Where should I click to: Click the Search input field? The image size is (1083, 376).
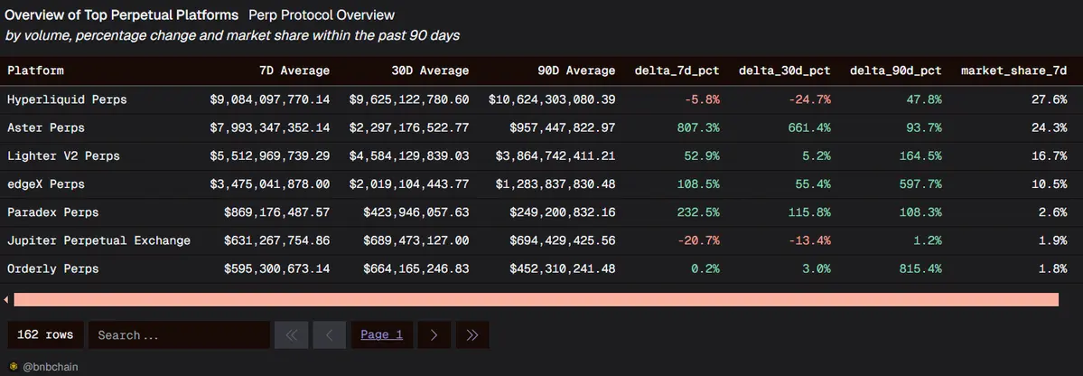[x=179, y=334]
